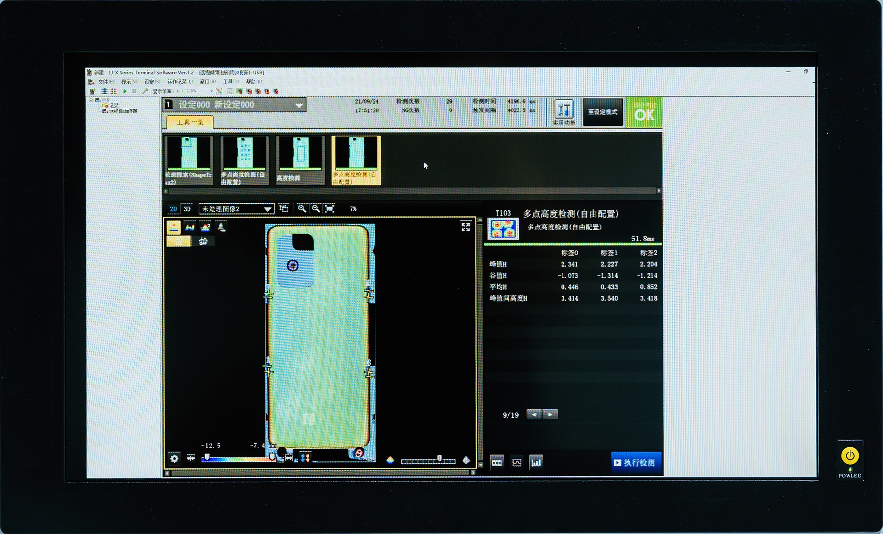Click the bar chart statistics icon
883x534 pixels.
coord(536,462)
